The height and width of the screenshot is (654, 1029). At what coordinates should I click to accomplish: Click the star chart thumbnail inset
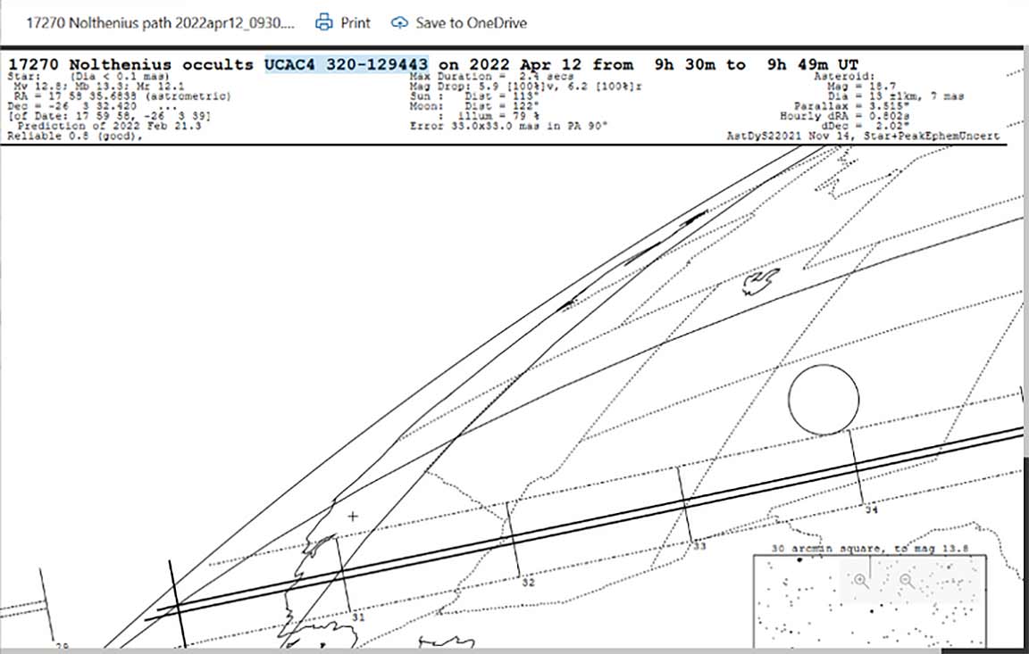[x=869, y=601]
